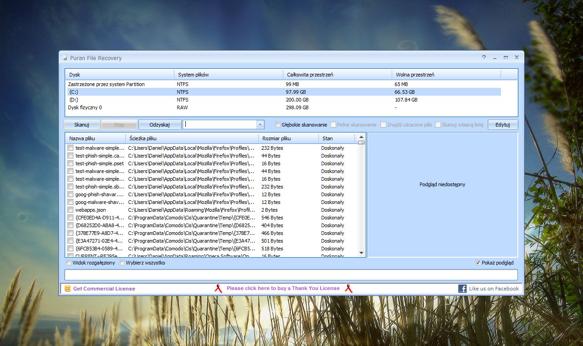This screenshot has height=346, width=583.
Task: Open the help question mark button
Action: [484, 57]
